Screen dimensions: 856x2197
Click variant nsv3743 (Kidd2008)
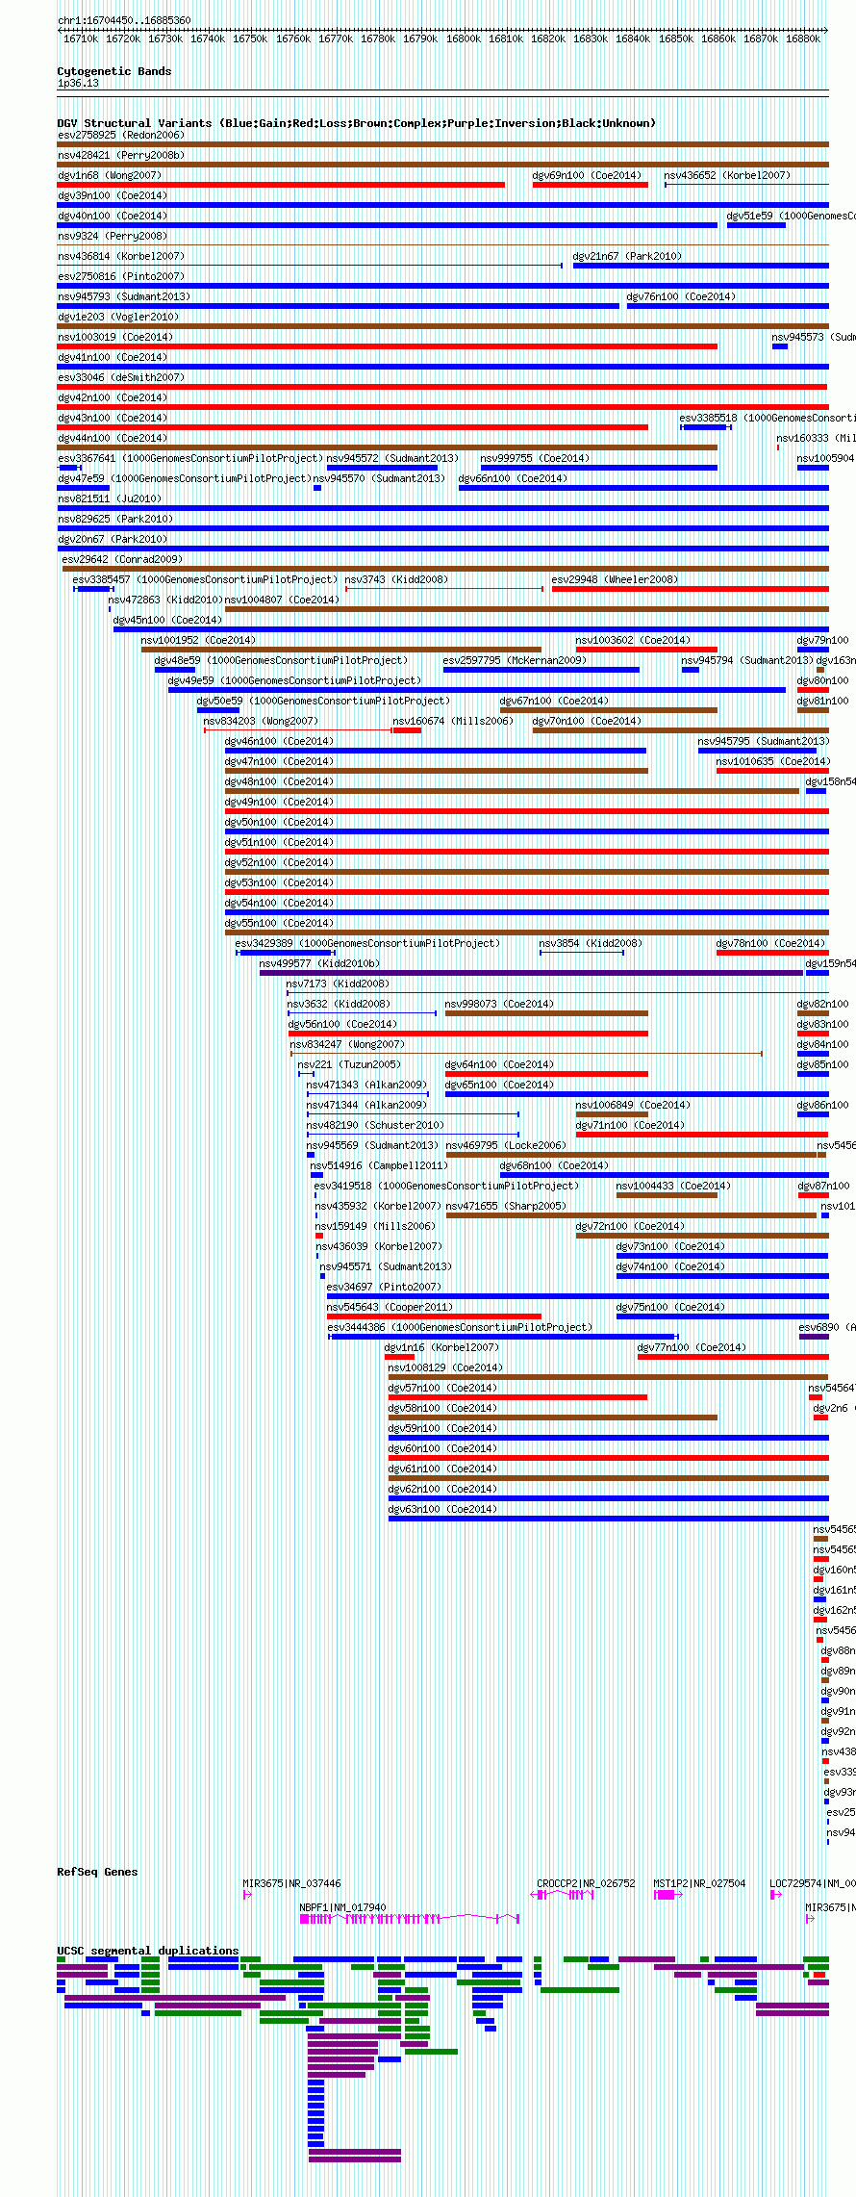[396, 579]
